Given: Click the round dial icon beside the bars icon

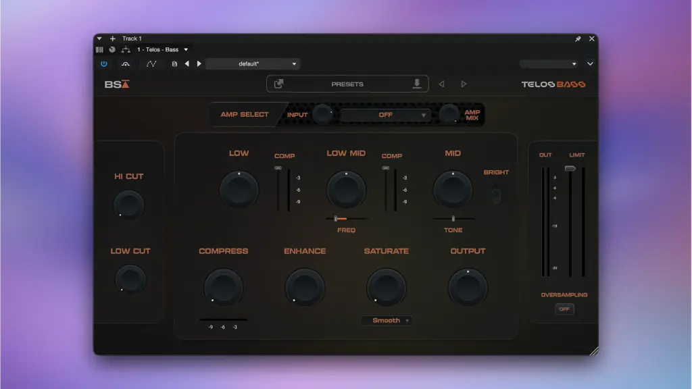Looking at the screenshot, I should [x=112, y=49].
